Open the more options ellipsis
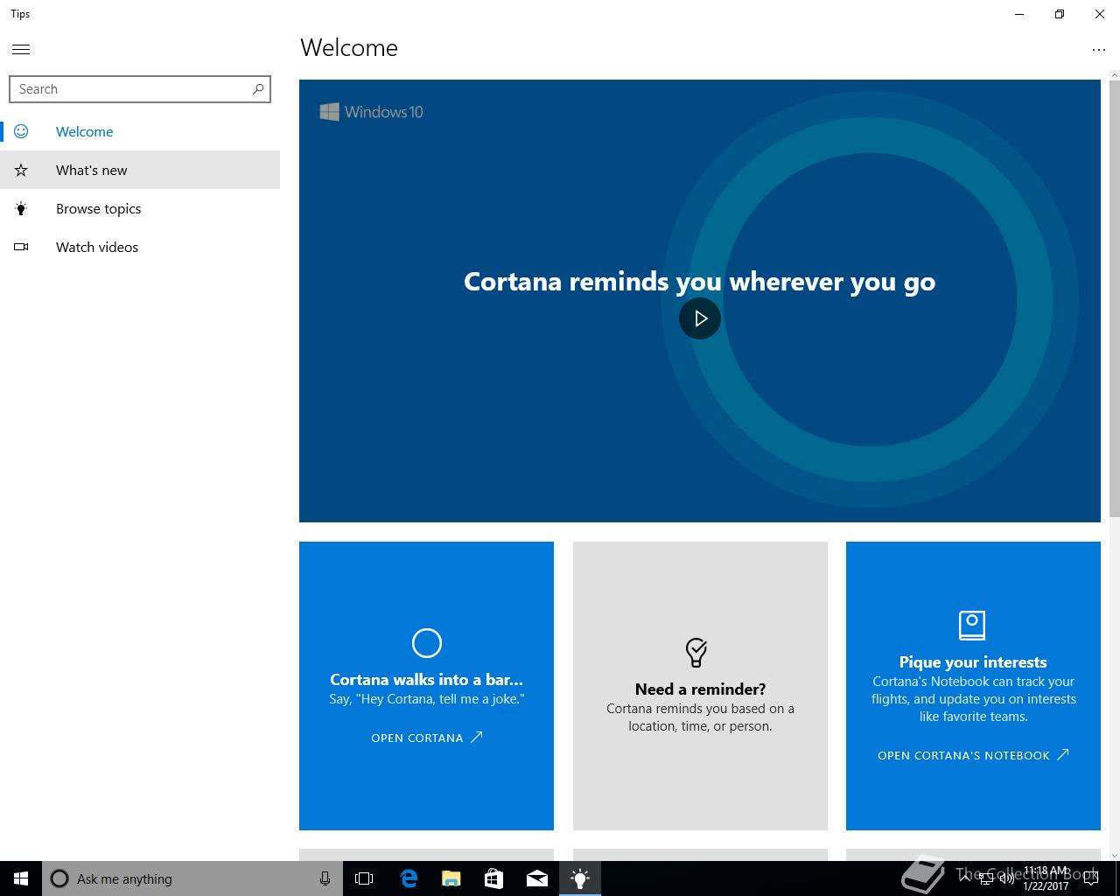Screen dimensions: 1120x896 coord(1099,50)
